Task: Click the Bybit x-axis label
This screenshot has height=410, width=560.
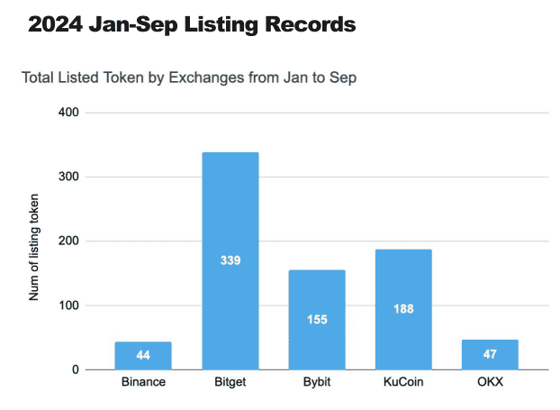Action: click(317, 385)
